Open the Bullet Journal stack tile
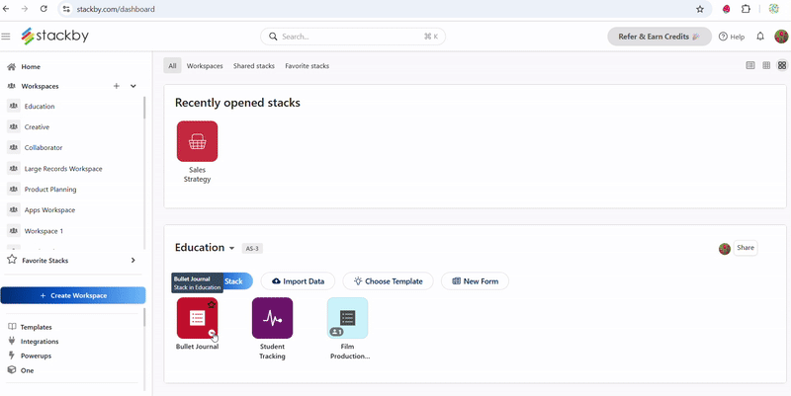 (x=197, y=318)
